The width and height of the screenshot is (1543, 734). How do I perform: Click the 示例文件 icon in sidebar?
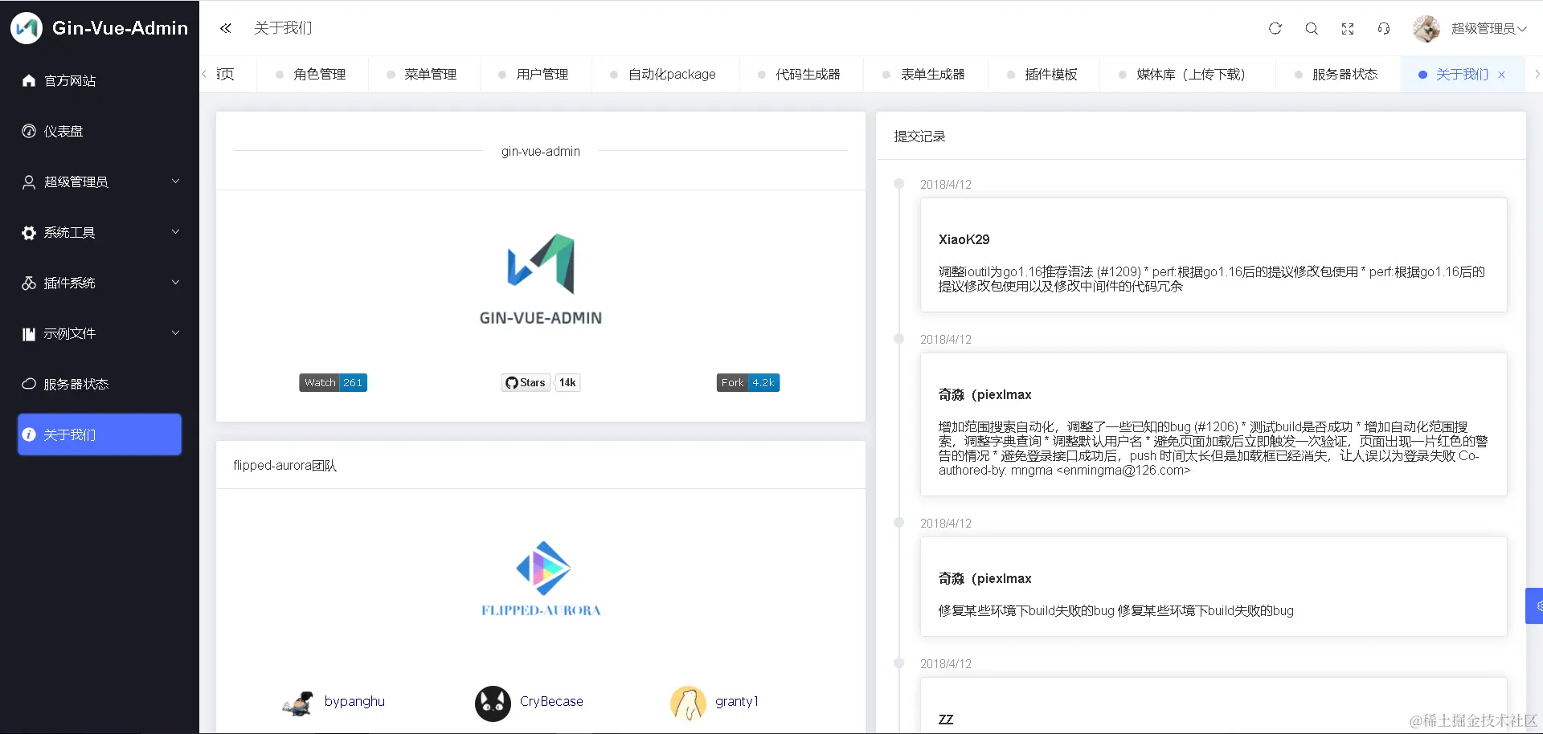tap(29, 334)
